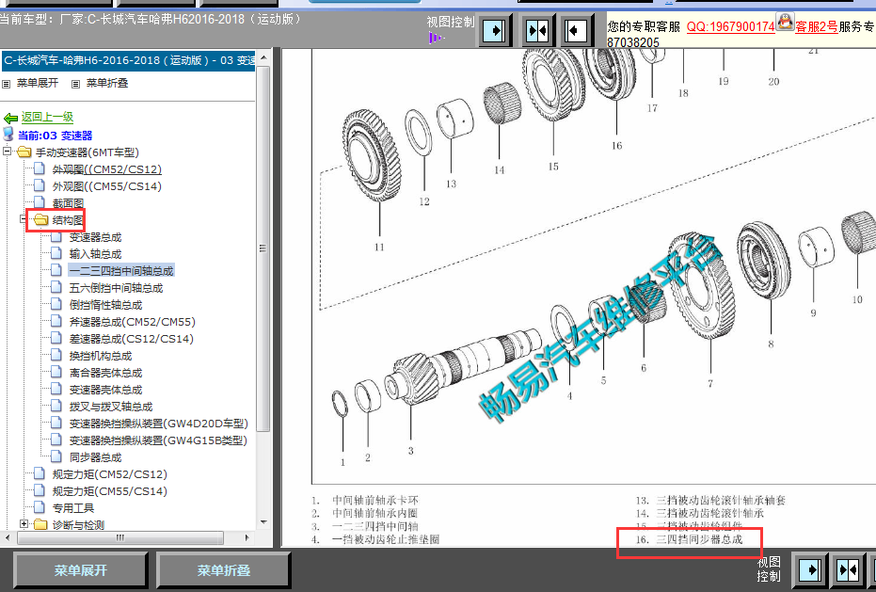This screenshot has width=876, height=592.
Task: Click the QQ penguin customer service icon
Action: click(x=785, y=23)
